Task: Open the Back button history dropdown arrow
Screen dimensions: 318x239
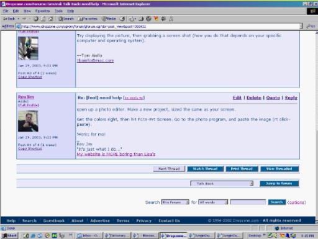Action: [19, 19]
